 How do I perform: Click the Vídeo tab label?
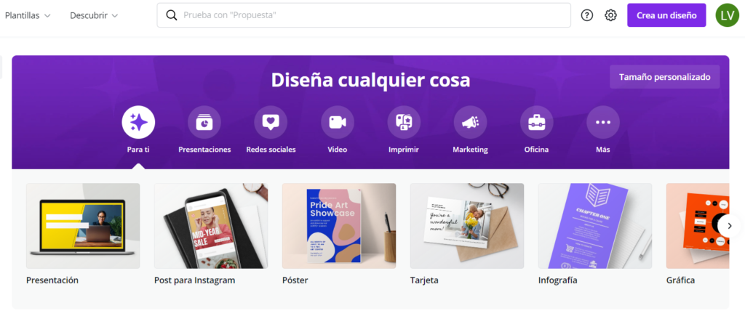click(x=338, y=150)
